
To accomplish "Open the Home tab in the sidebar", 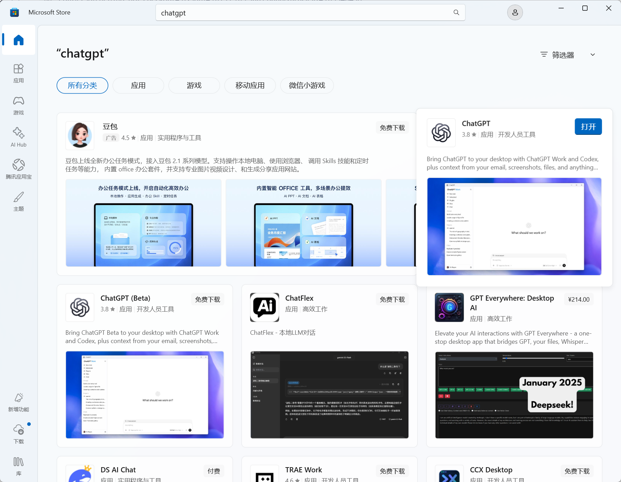I will point(19,40).
